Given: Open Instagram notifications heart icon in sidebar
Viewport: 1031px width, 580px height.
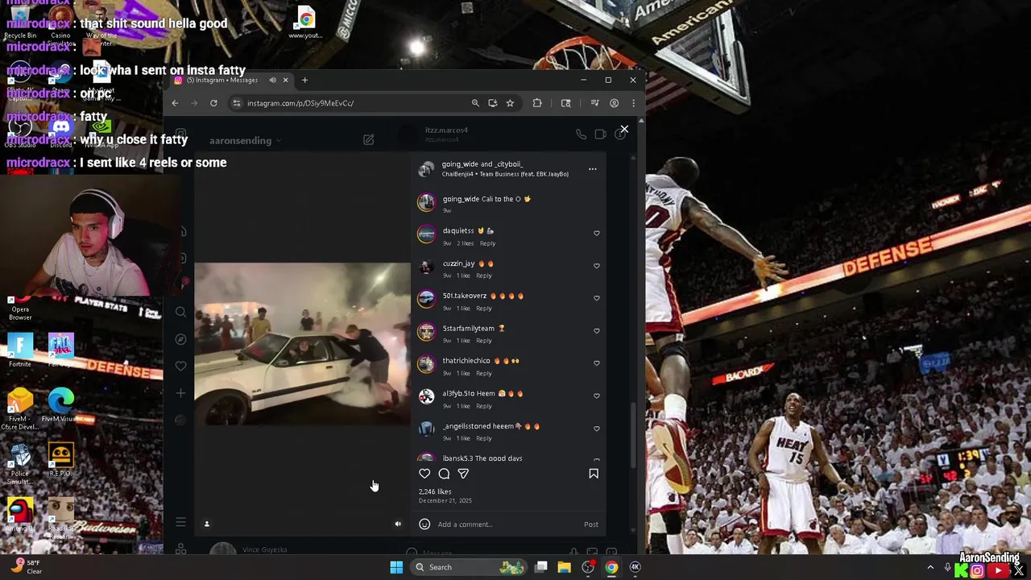Looking at the screenshot, I should 180,367.
